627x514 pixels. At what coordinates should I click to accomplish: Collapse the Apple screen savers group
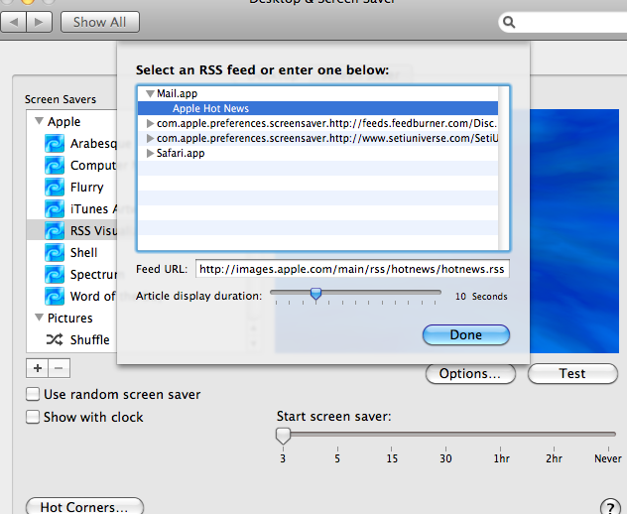click(x=39, y=121)
